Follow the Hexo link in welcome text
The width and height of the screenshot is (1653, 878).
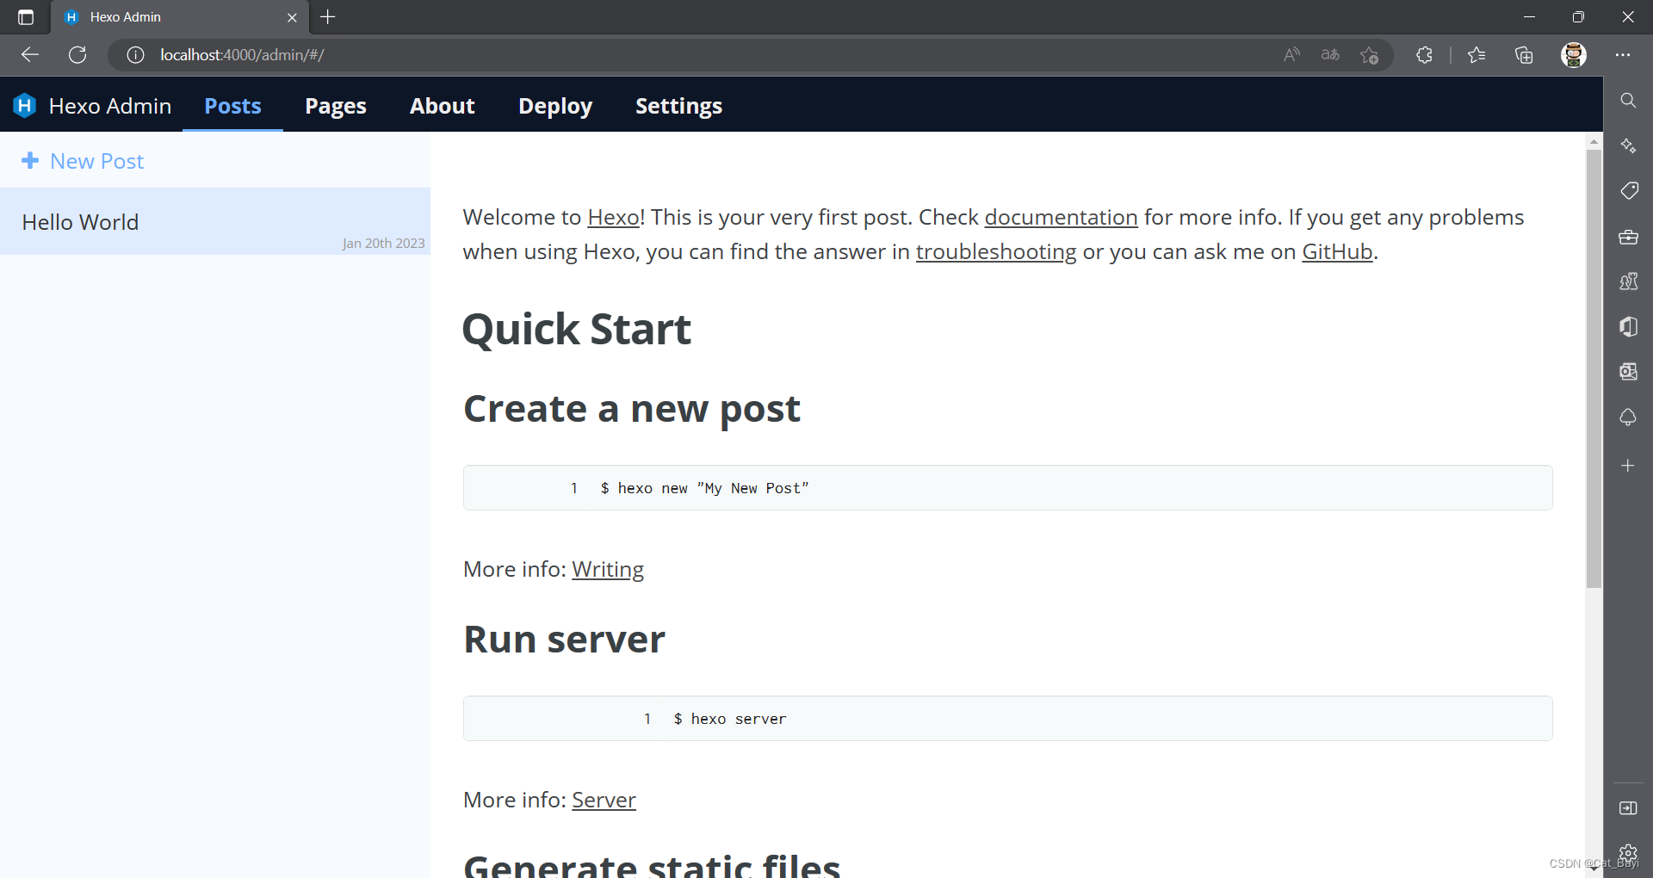tap(613, 217)
